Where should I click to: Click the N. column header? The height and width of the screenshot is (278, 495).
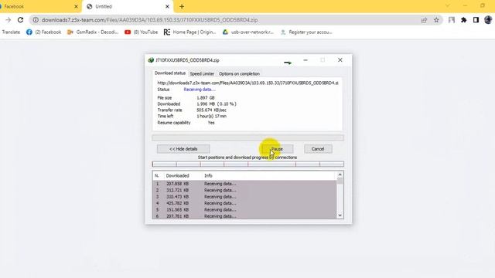point(157,175)
